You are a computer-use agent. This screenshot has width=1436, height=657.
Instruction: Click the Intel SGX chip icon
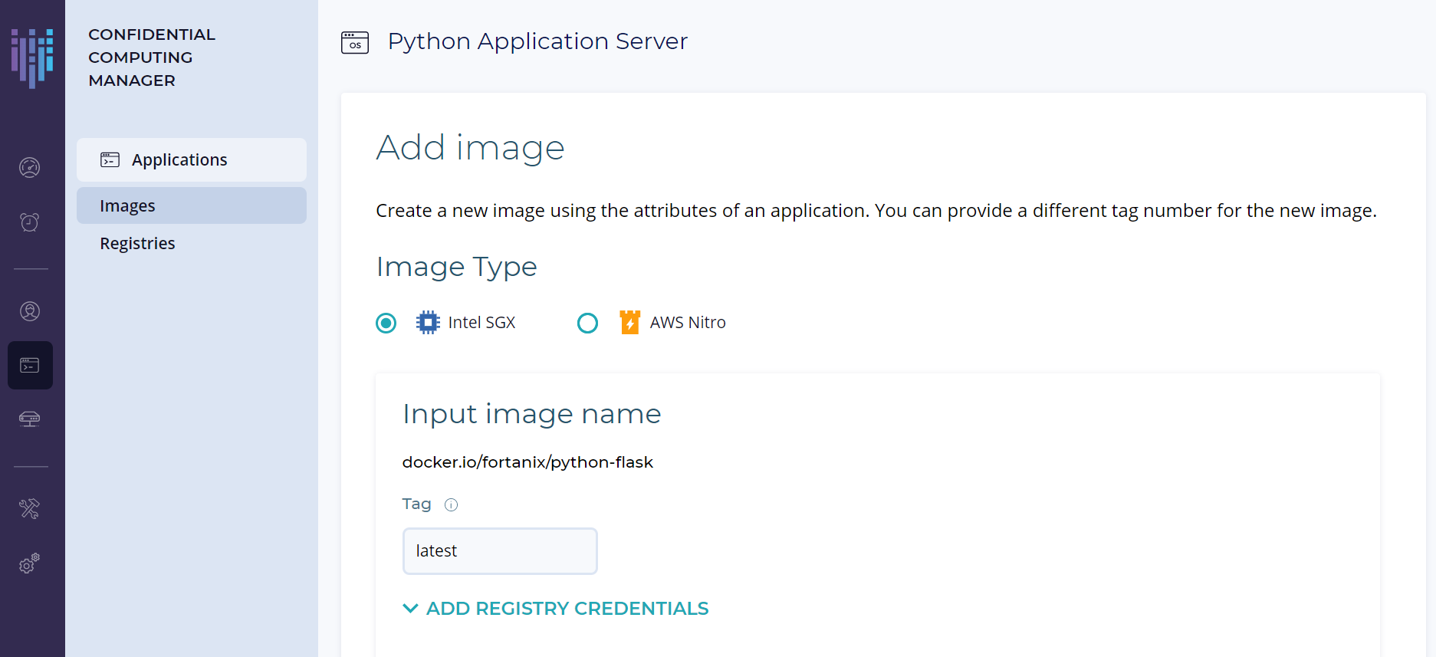coord(428,322)
